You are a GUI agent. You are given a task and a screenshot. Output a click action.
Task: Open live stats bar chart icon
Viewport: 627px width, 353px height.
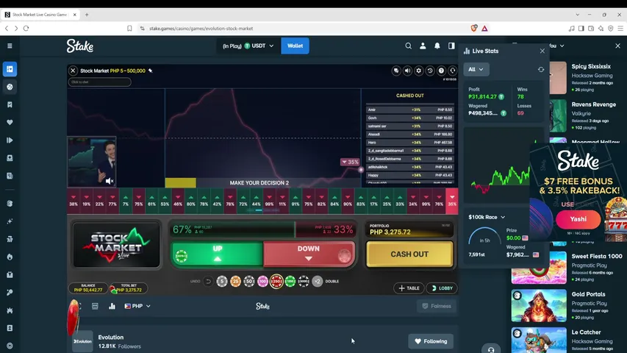pyautogui.click(x=112, y=306)
